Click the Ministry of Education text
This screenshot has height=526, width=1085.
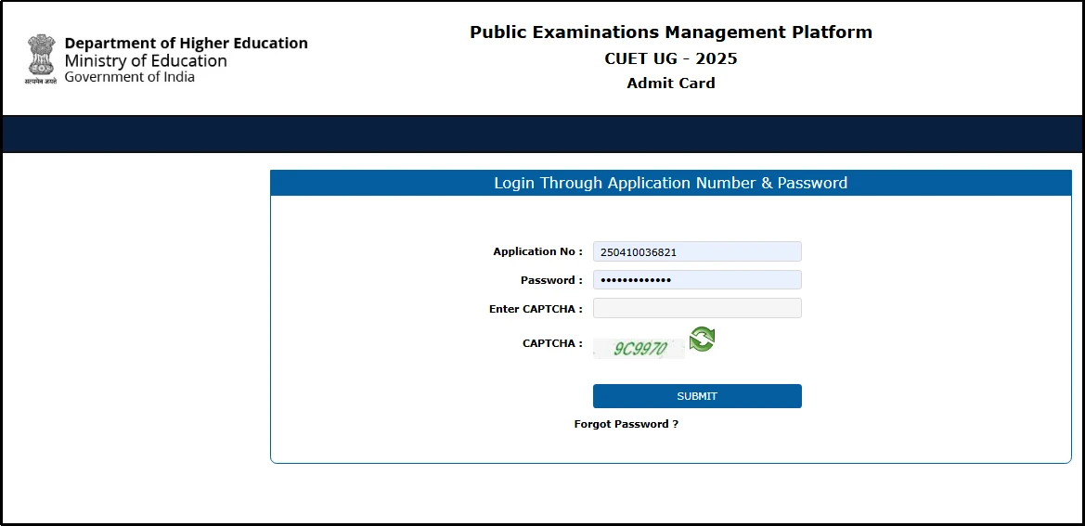[146, 61]
